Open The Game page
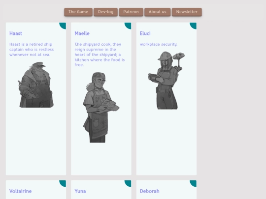Screen dimensions: 266x199 (x=78, y=12)
